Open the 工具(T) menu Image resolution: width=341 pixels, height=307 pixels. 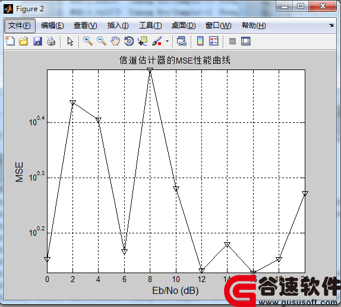point(150,26)
